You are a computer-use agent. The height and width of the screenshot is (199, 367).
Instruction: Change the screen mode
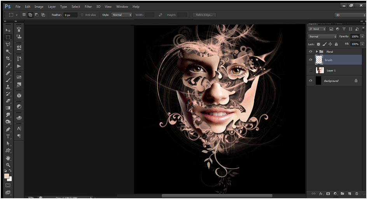point(8,192)
